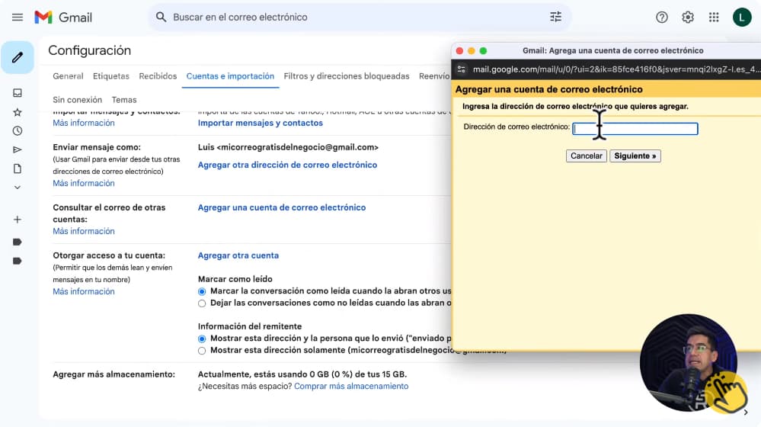Open Sent arrow icon in sidebar
Viewport: 761px width, 427px height.
tap(18, 149)
